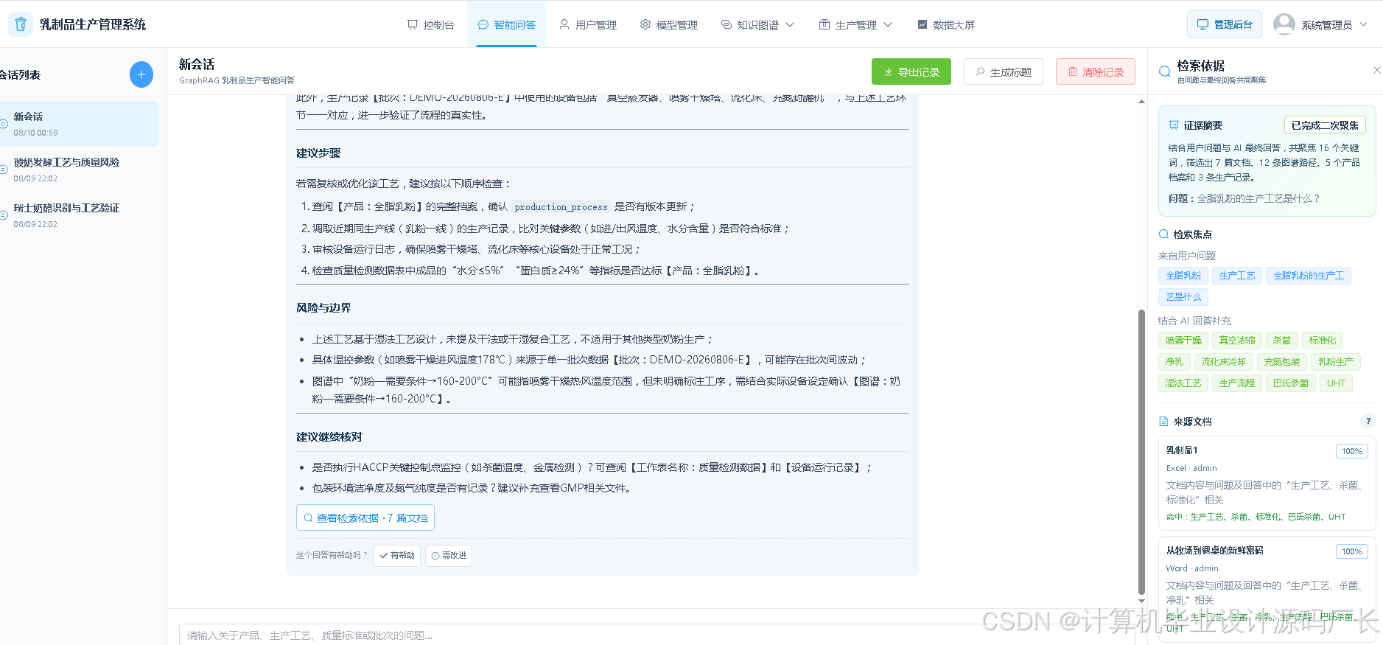Click the 控制台 monitor icon
Image resolution: width=1383 pixels, height=645 pixels.
pyautogui.click(x=413, y=24)
